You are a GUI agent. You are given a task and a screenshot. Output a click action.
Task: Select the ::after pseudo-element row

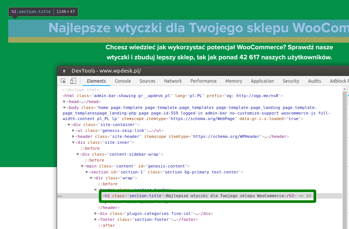[x=106, y=225]
